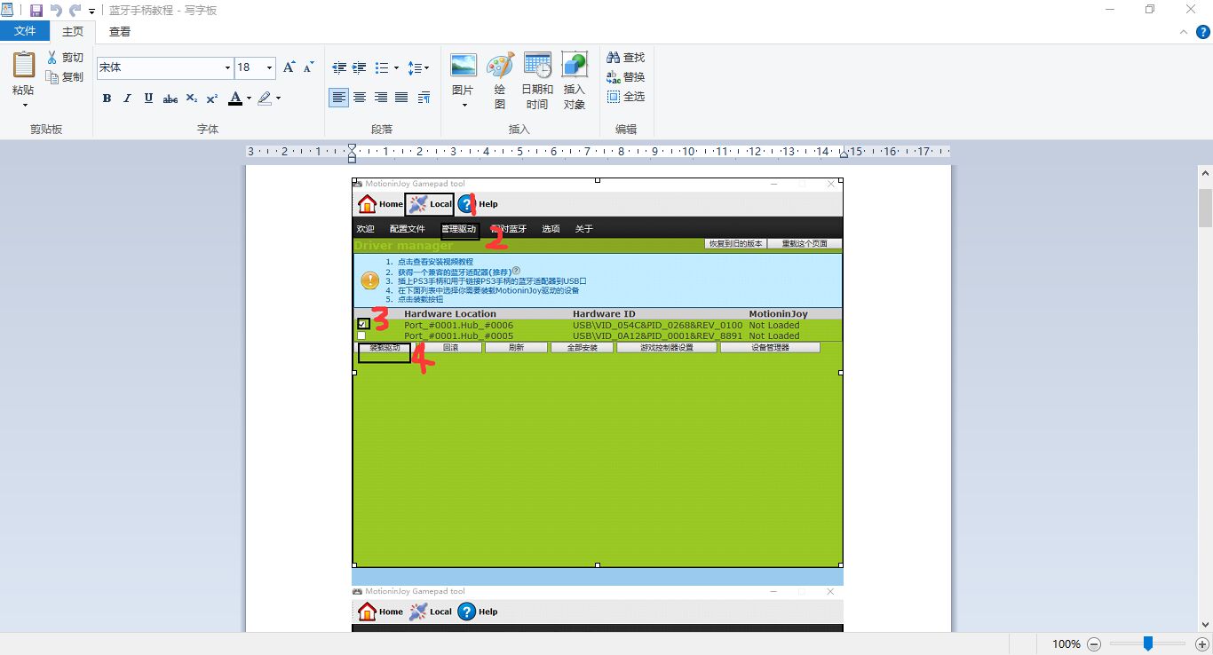Open the paragraph settings dialog
The image size is (1213, 655).
tap(424, 98)
